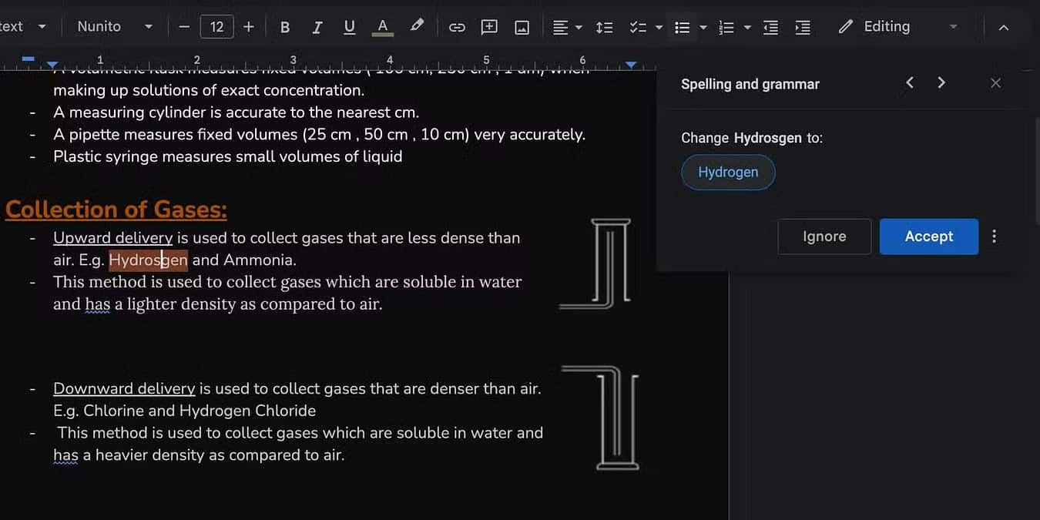This screenshot has height=520, width=1040.
Task: Click the underlined Downward delivery text
Action: coord(124,389)
